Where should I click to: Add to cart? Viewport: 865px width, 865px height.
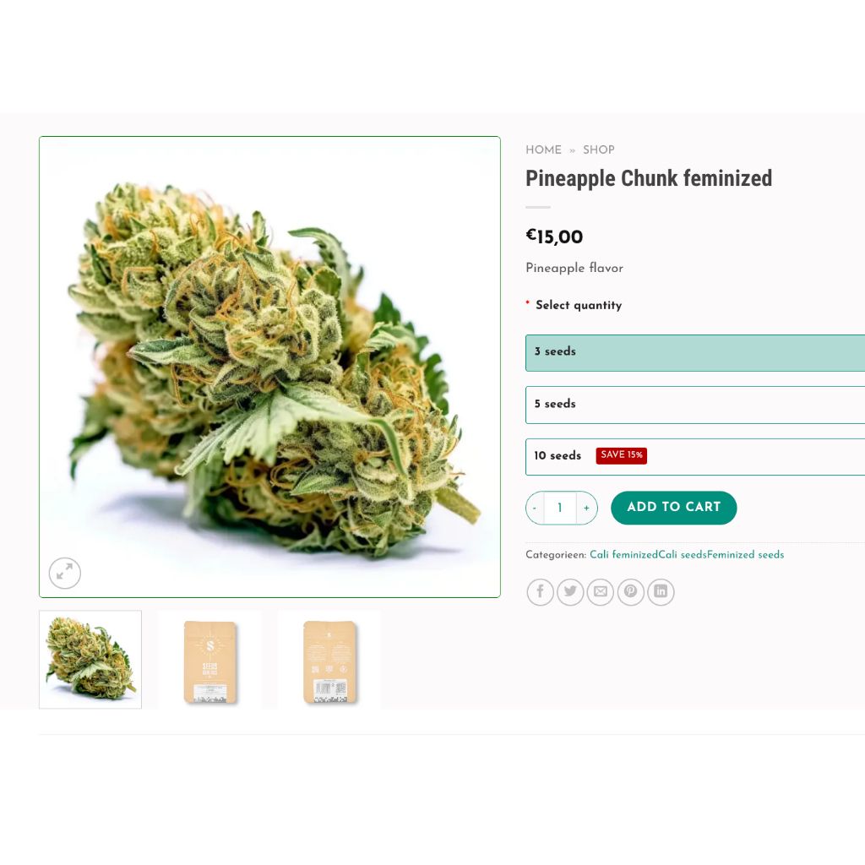click(x=673, y=508)
